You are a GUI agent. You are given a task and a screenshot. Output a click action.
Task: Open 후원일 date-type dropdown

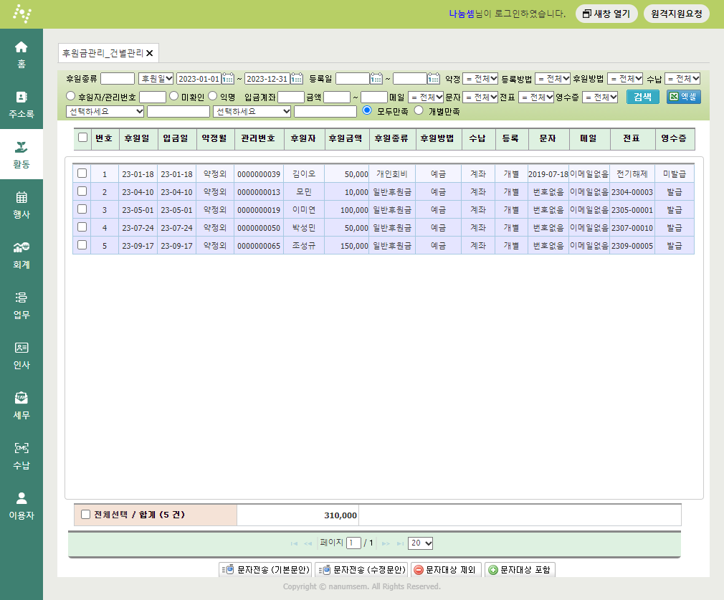point(156,79)
